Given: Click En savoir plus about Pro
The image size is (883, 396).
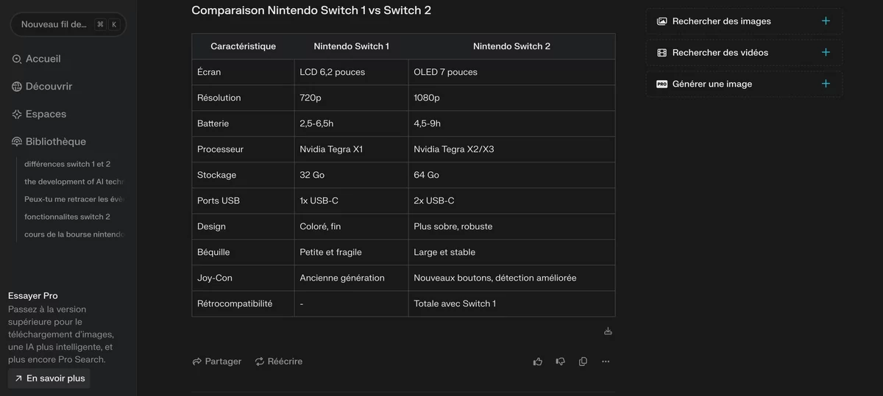Looking at the screenshot, I should (x=49, y=378).
